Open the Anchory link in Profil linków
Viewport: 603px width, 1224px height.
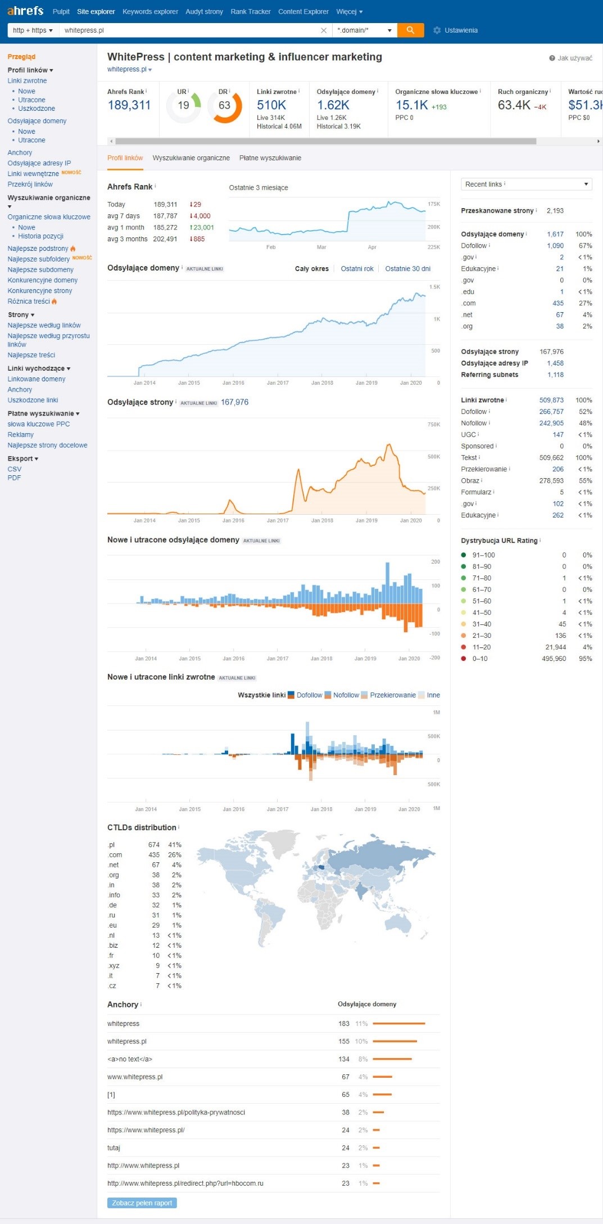(20, 152)
